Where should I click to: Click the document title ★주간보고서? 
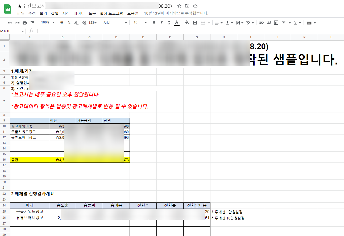point(31,6)
